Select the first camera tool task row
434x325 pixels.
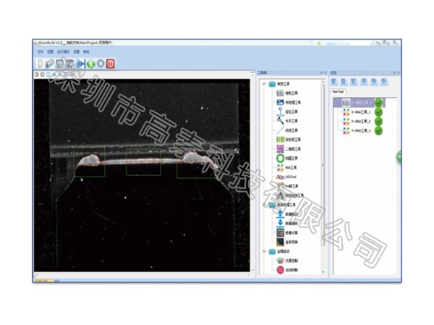(359, 103)
